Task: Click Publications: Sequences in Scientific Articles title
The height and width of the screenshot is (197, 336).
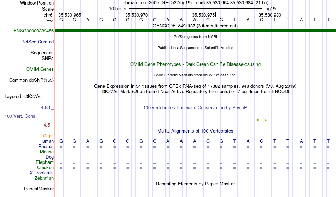Action: click(195, 48)
